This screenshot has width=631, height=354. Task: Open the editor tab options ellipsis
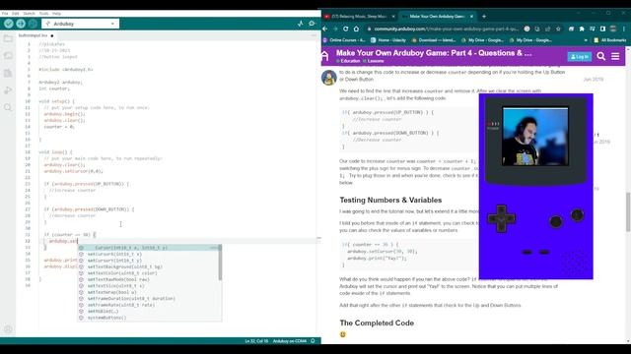click(x=314, y=35)
